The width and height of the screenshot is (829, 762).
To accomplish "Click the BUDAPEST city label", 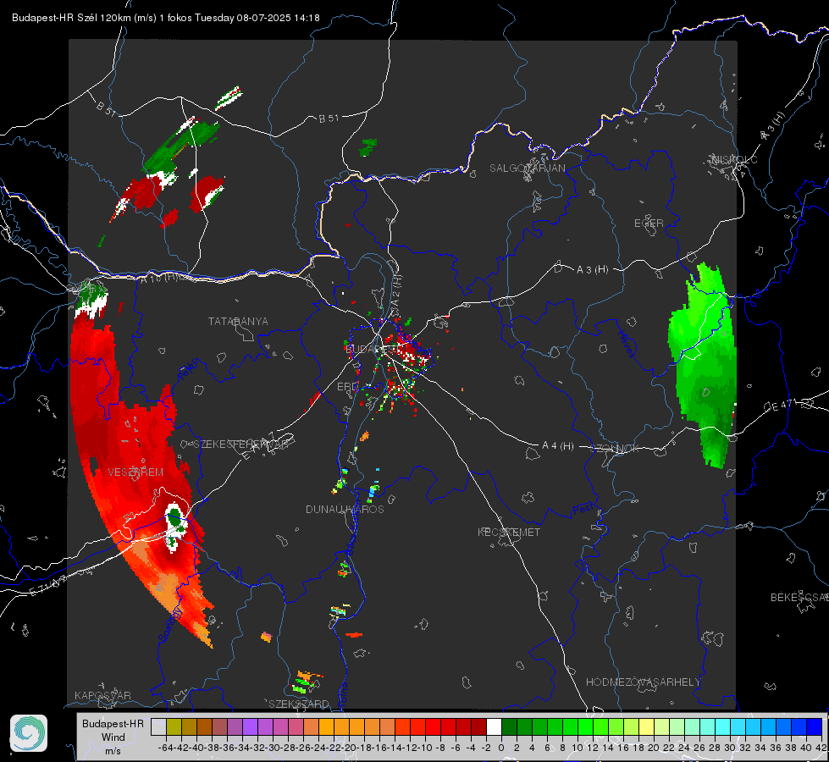I will (x=371, y=349).
